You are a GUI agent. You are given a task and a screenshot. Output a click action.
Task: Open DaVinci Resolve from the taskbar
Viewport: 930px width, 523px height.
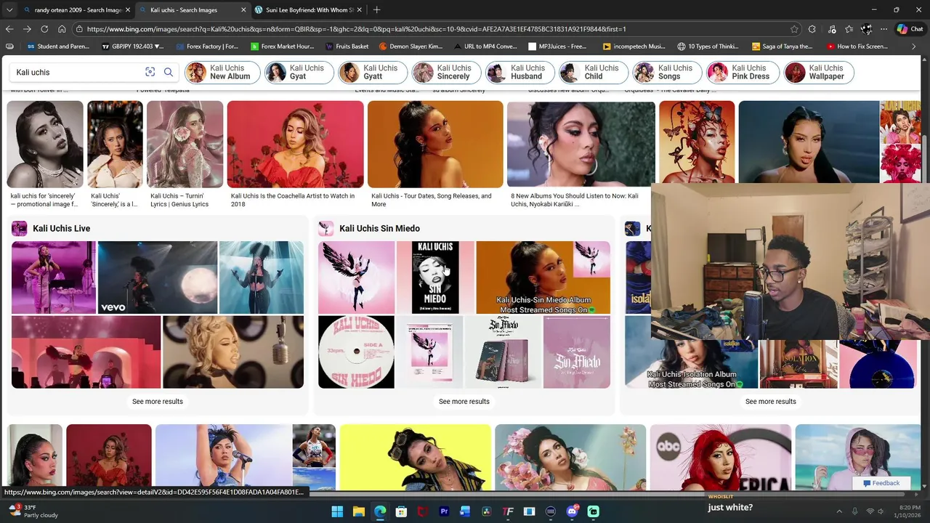pyautogui.click(x=487, y=511)
